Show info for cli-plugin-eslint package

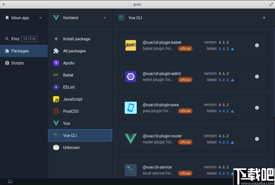(x=257, y=77)
